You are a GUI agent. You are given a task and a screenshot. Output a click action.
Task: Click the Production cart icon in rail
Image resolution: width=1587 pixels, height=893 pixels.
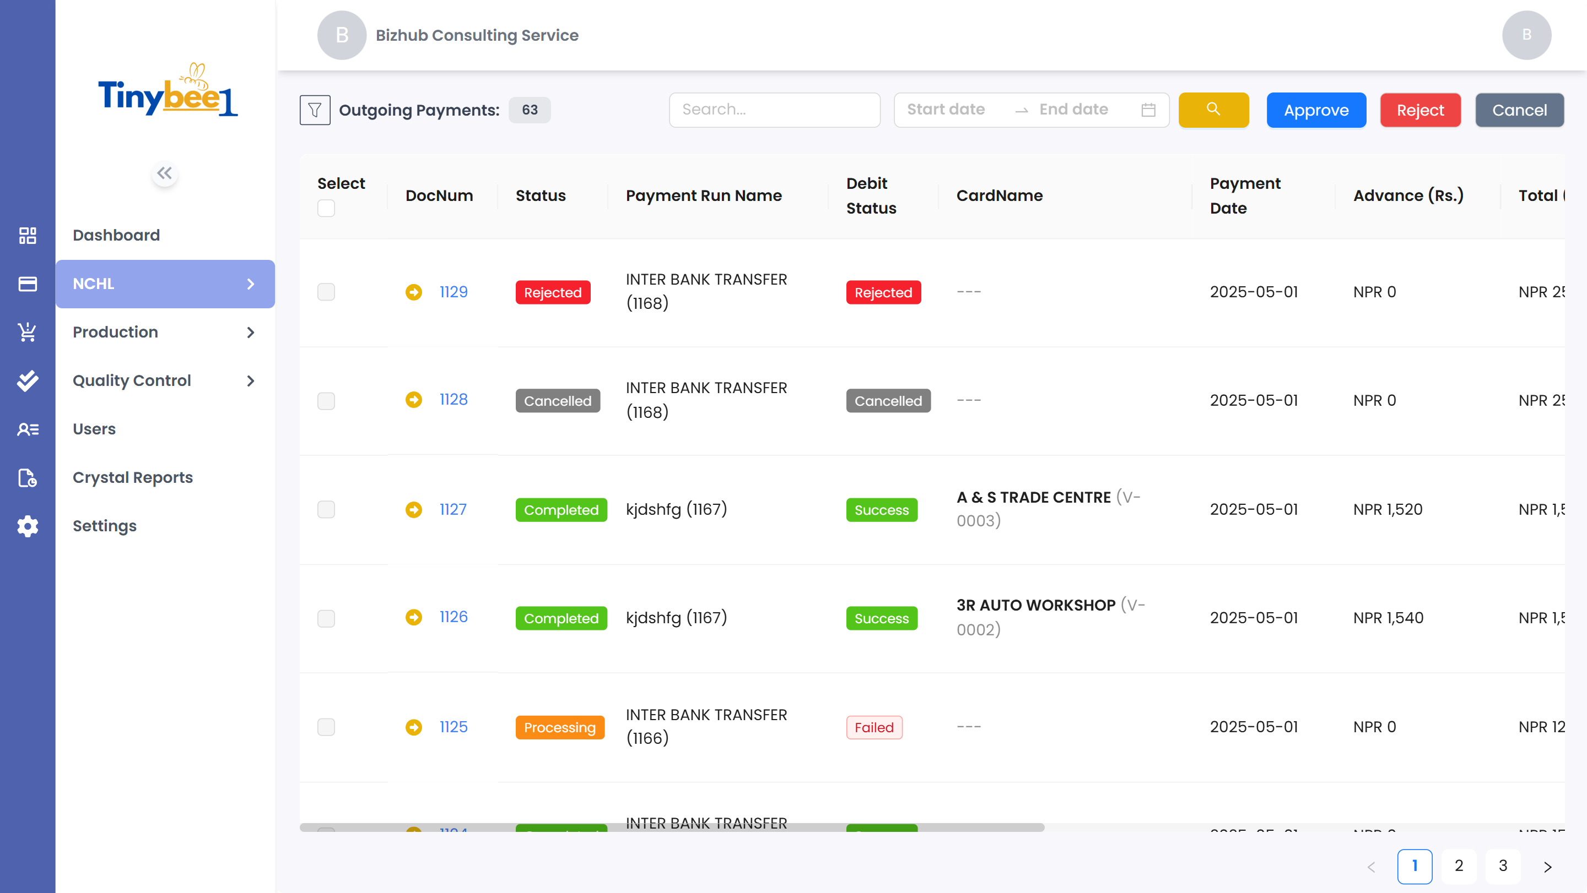(28, 333)
